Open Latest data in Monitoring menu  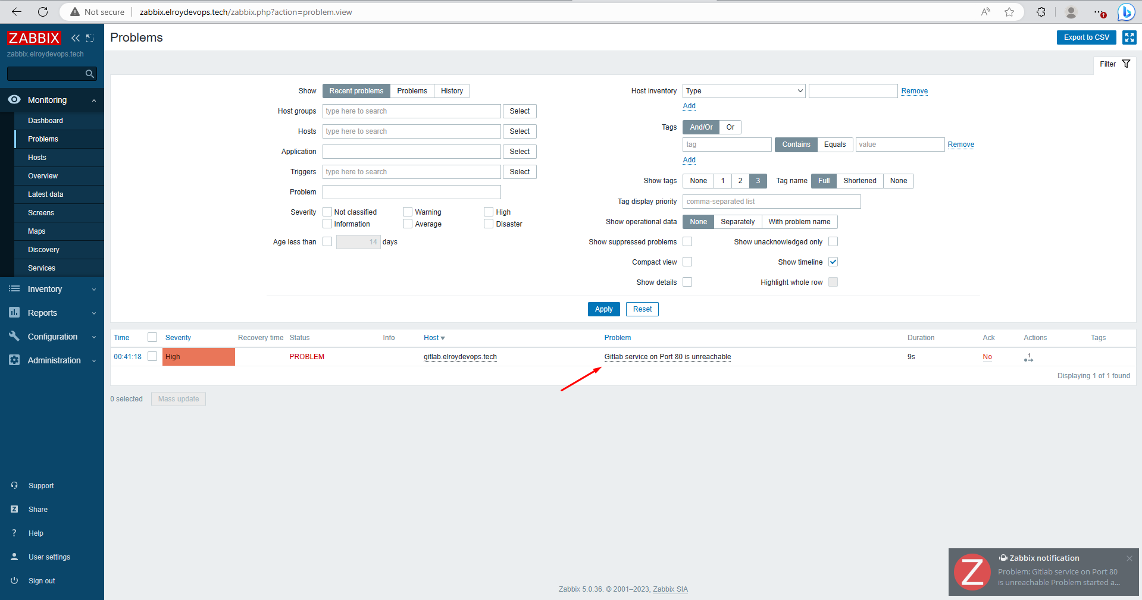(x=59, y=194)
